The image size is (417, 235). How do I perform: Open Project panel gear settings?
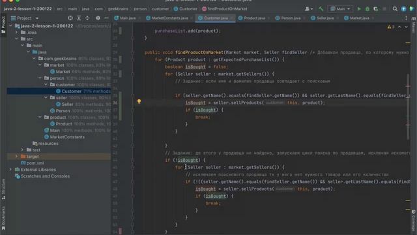(x=98, y=18)
